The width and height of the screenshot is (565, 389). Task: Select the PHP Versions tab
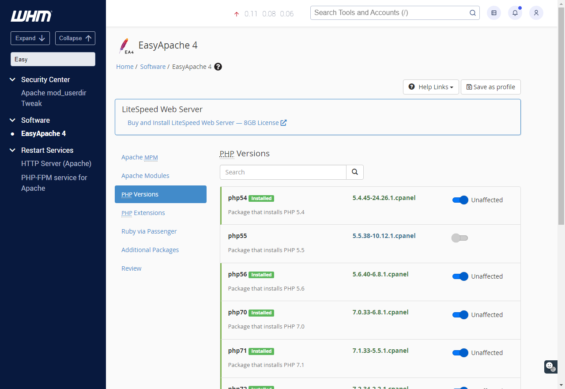pyautogui.click(x=161, y=194)
